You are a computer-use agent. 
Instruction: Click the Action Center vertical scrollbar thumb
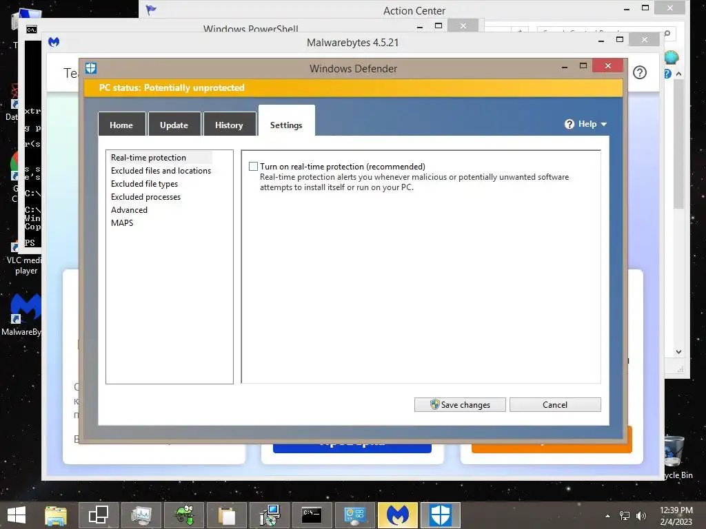click(678, 144)
